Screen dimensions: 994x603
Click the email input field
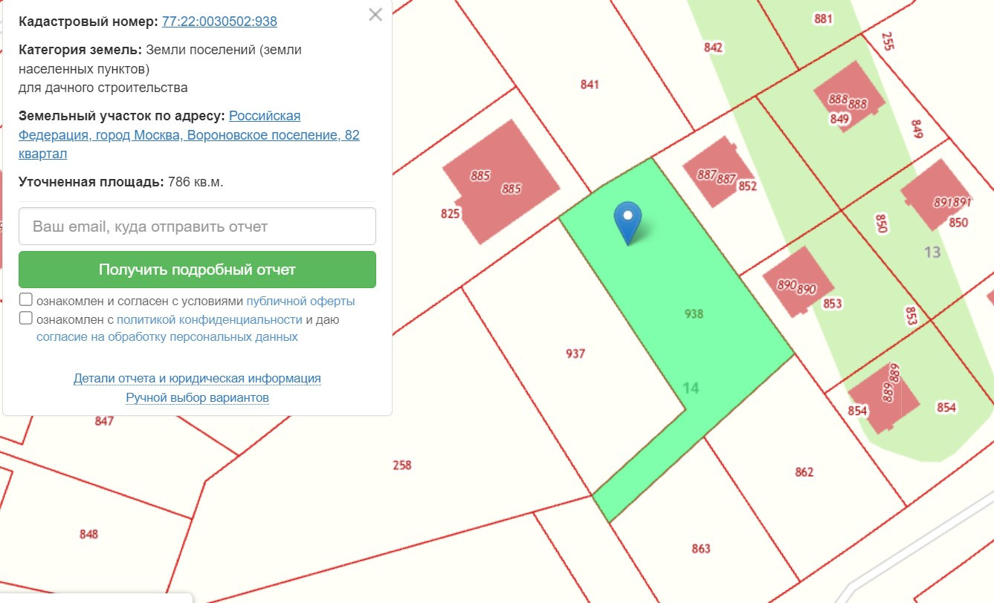coord(197,226)
